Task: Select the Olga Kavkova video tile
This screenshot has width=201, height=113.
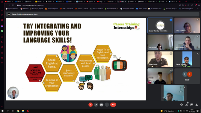Action: pyautogui.click(x=187, y=25)
